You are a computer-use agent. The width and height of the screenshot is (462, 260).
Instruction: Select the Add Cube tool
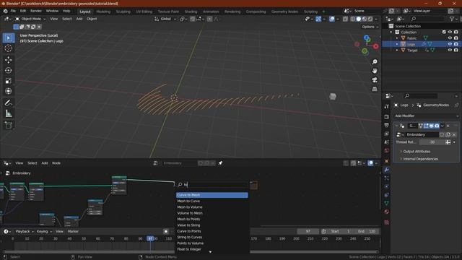pos(8,125)
